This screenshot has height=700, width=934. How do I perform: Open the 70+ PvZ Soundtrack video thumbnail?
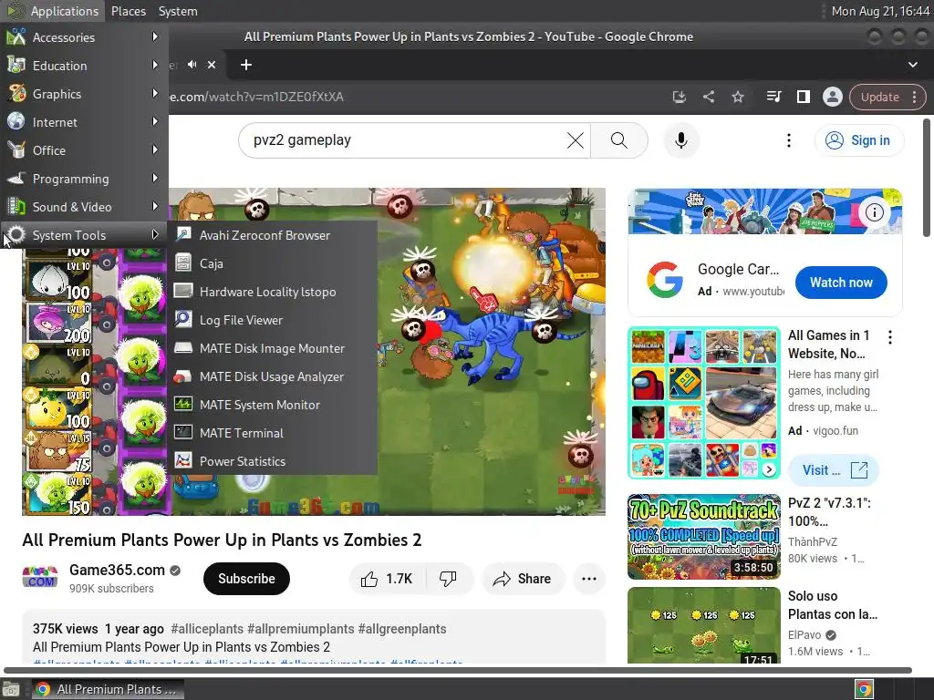tap(704, 536)
